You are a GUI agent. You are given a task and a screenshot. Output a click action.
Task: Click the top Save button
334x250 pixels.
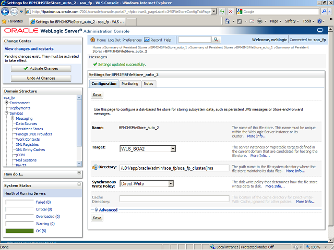(x=97, y=95)
